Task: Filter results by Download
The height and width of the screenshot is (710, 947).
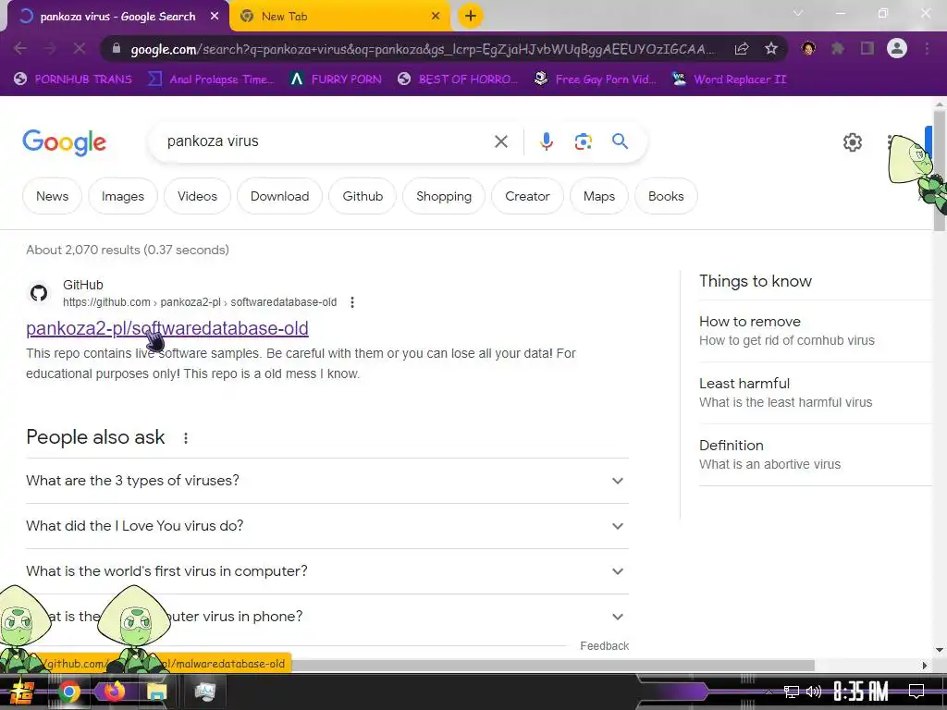Action: pyautogui.click(x=279, y=196)
